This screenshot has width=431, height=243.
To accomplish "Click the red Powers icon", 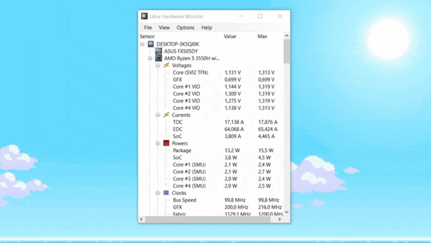I will [x=166, y=143].
